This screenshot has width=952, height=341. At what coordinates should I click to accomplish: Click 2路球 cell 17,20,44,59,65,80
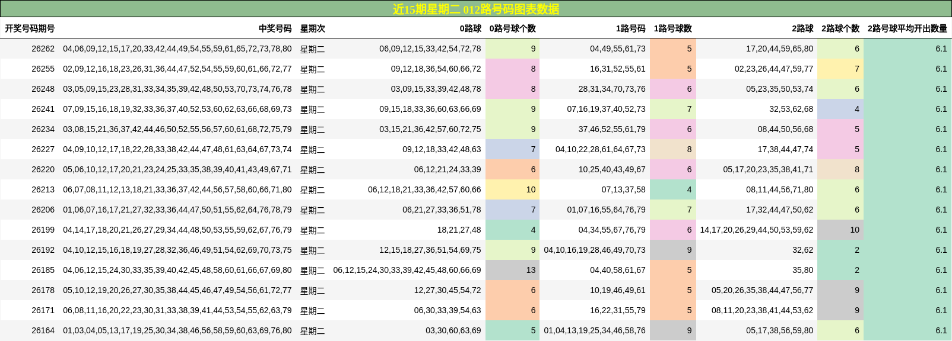pyautogui.click(x=780, y=49)
